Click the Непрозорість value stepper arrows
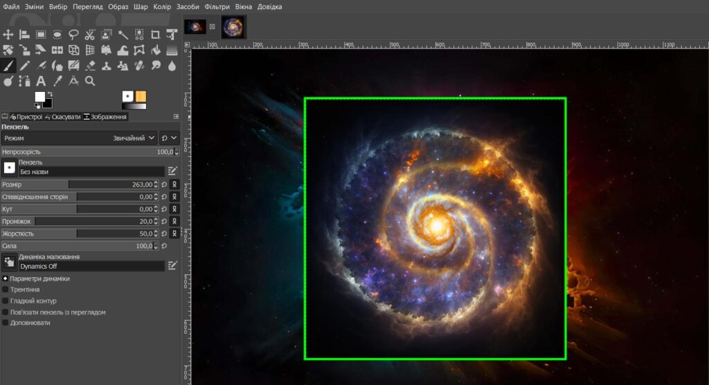 [x=177, y=151]
